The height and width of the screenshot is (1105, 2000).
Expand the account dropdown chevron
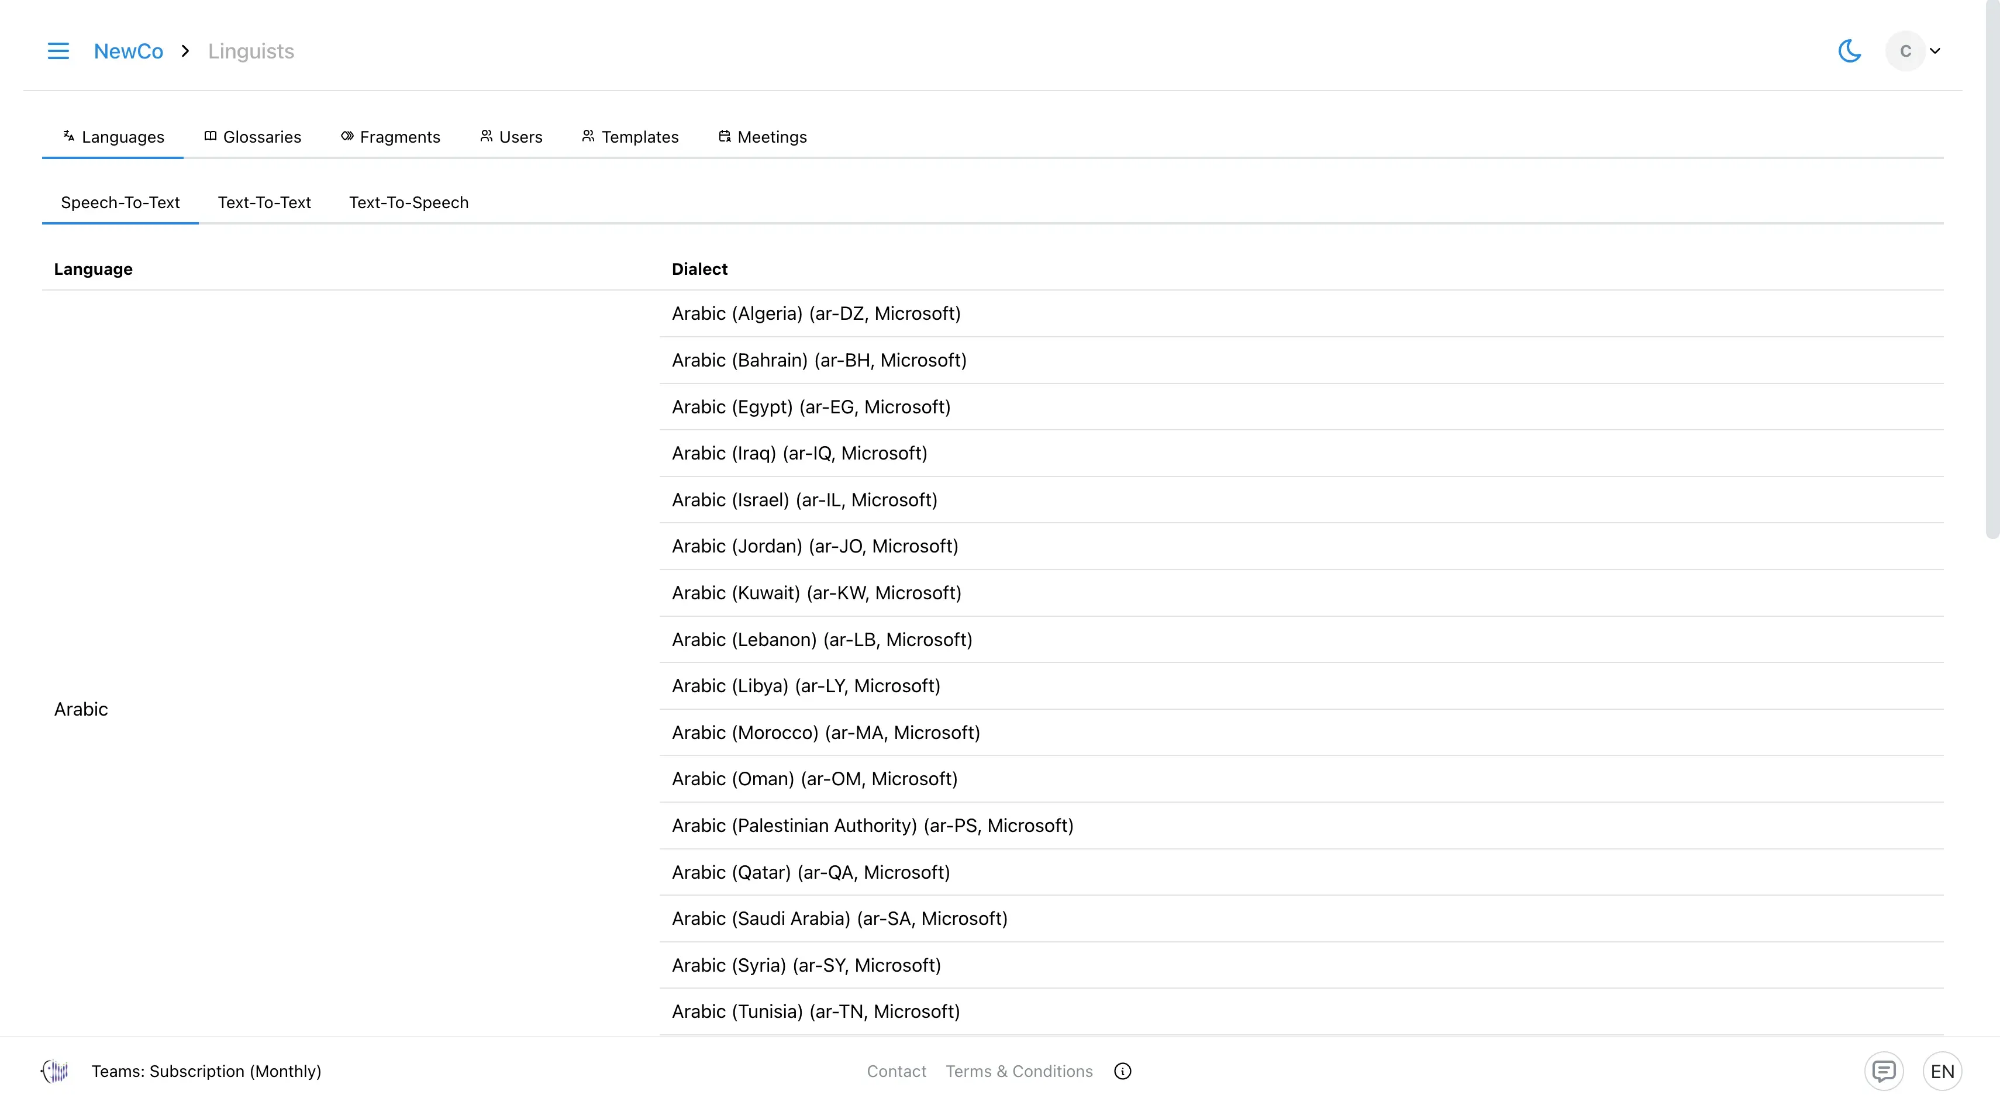(1935, 51)
